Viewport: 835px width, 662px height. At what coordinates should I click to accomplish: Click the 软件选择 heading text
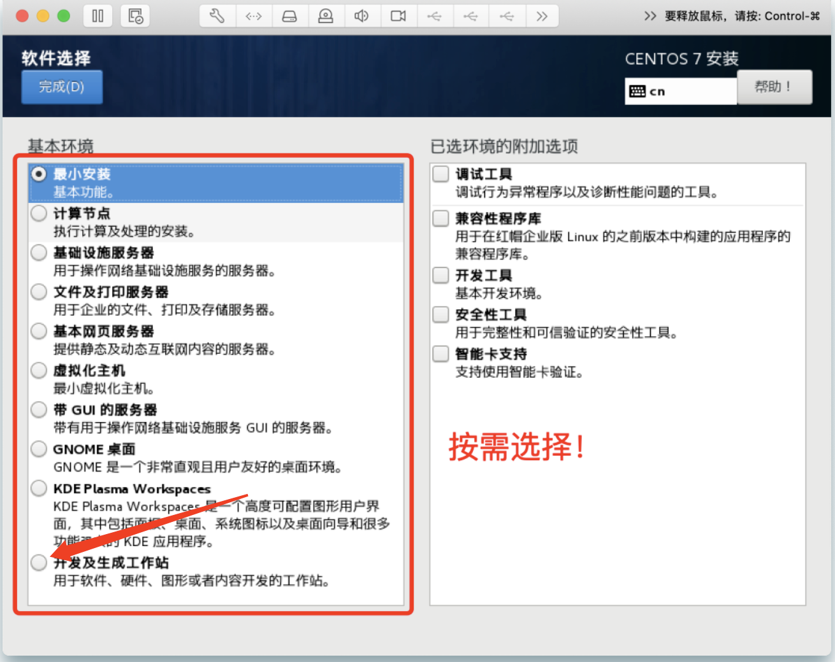pos(56,58)
